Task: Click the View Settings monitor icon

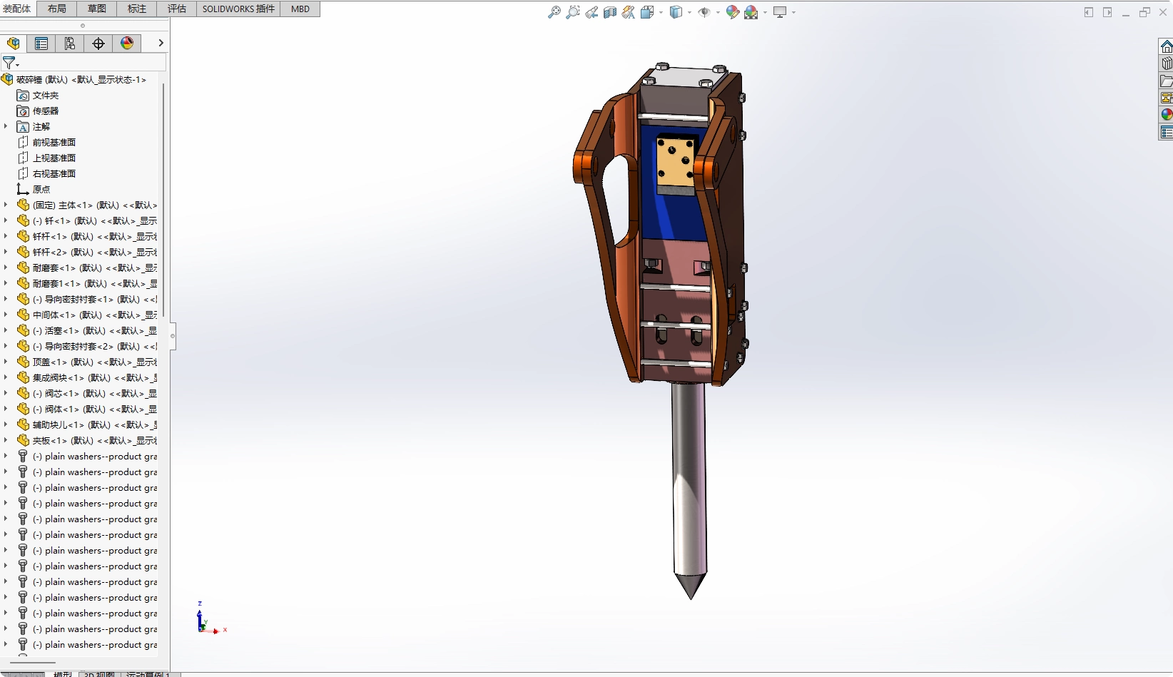Action: pos(780,12)
